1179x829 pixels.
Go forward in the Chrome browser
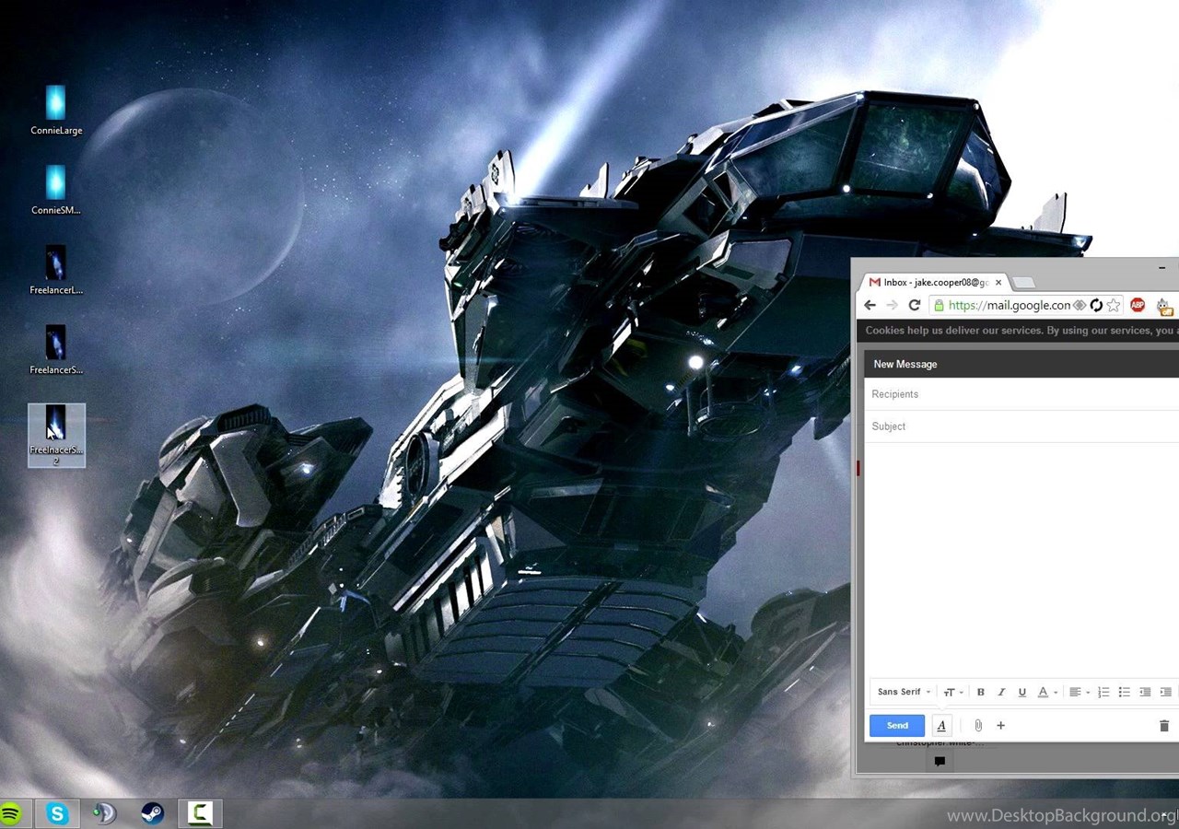(x=892, y=305)
